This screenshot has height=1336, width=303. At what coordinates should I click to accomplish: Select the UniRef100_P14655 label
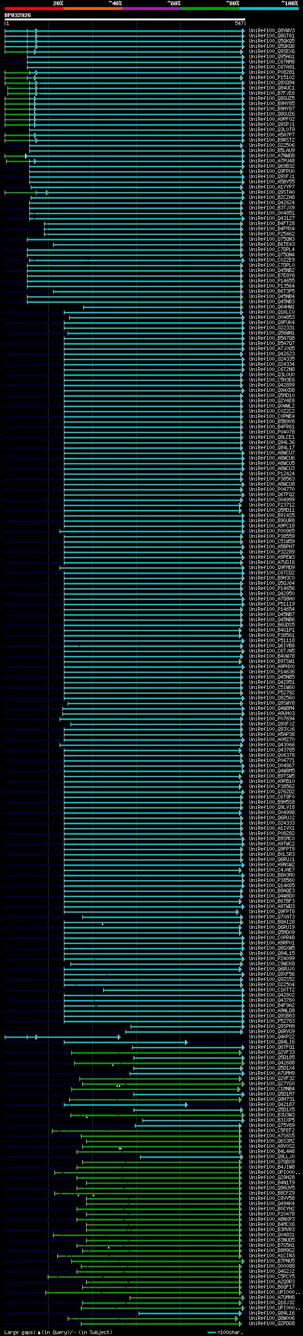pos(271,281)
